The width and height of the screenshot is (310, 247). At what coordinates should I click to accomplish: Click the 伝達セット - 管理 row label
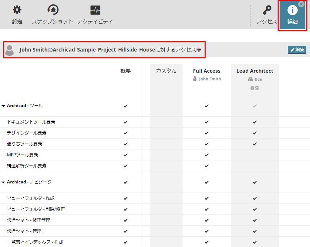(24, 231)
